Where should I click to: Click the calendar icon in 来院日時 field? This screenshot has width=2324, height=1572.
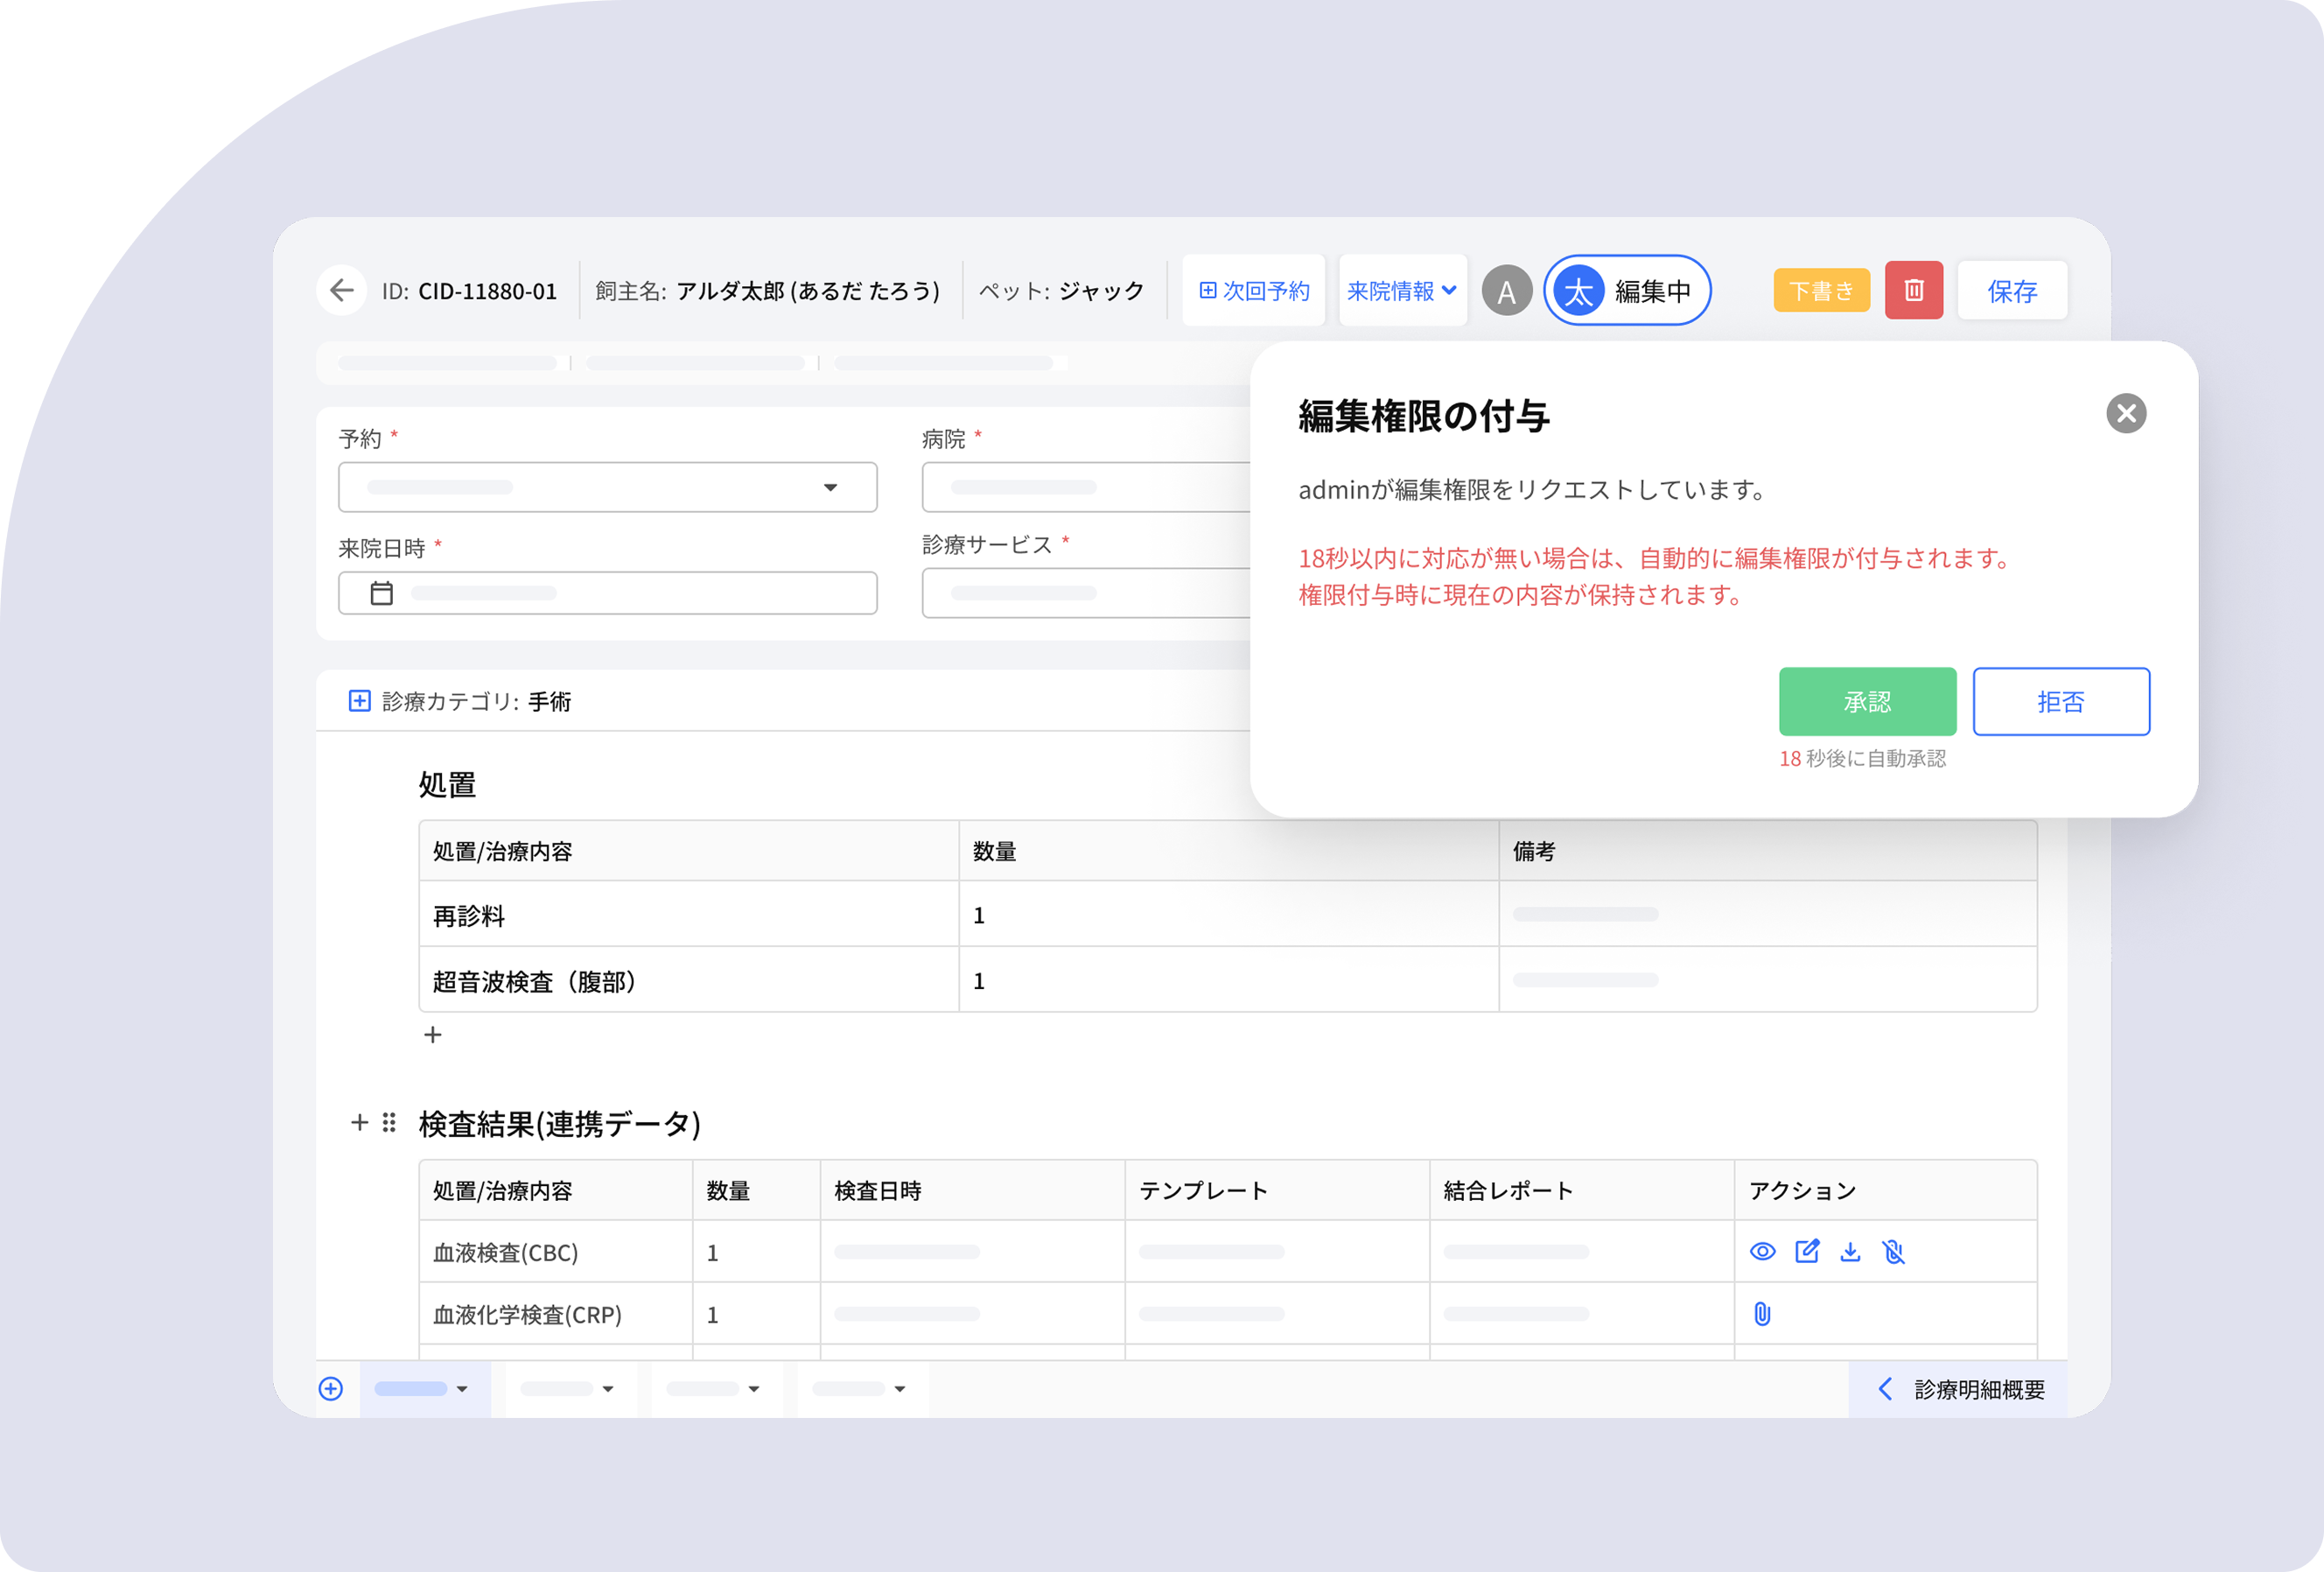point(381,593)
